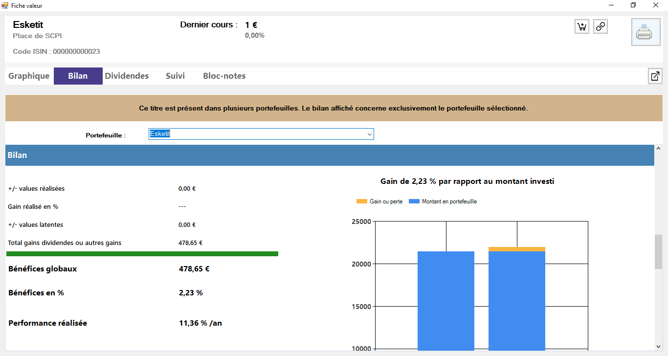Click the orange Gain ou perte legend swatch
668x356 pixels.
361,201
